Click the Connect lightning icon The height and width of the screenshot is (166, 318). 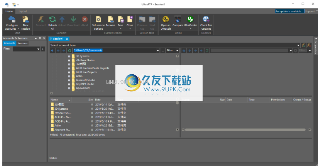point(41,19)
